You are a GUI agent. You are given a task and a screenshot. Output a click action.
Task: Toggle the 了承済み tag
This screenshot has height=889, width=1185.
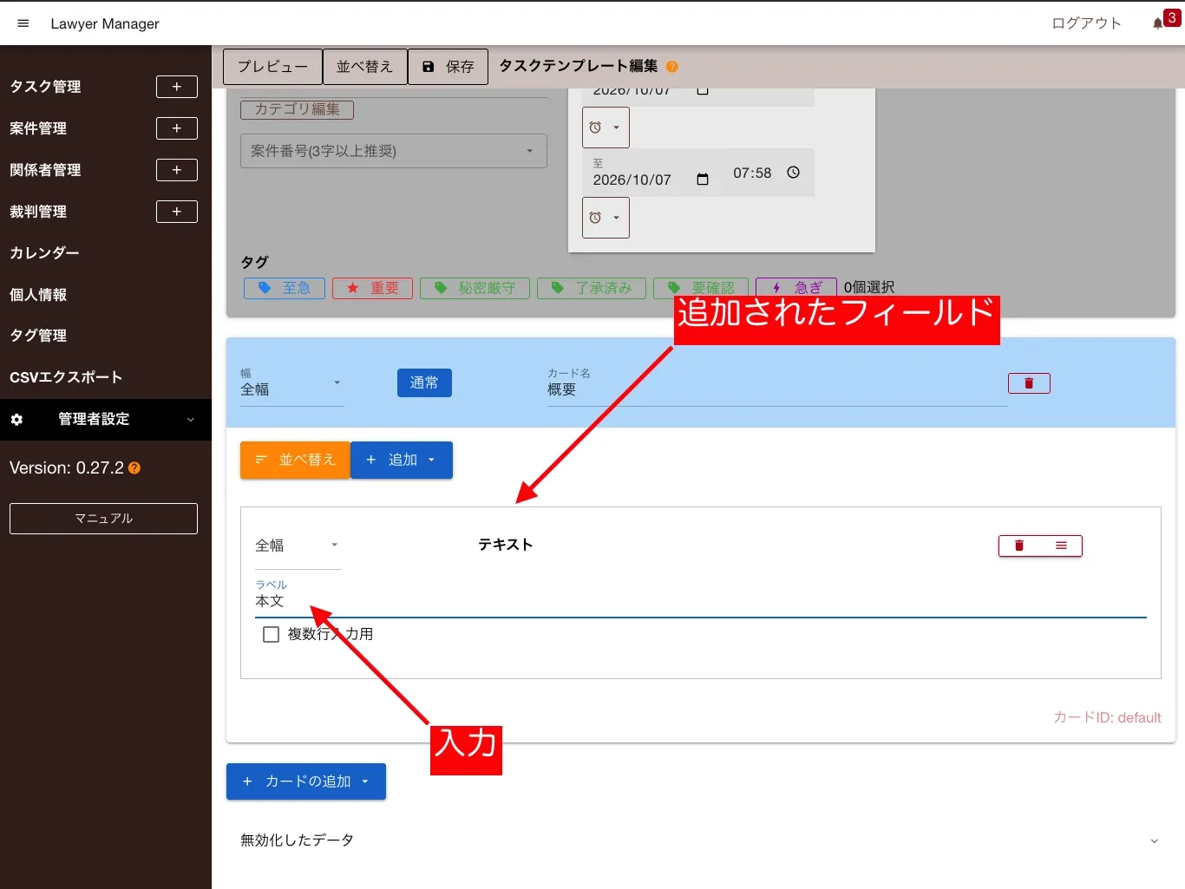point(592,288)
